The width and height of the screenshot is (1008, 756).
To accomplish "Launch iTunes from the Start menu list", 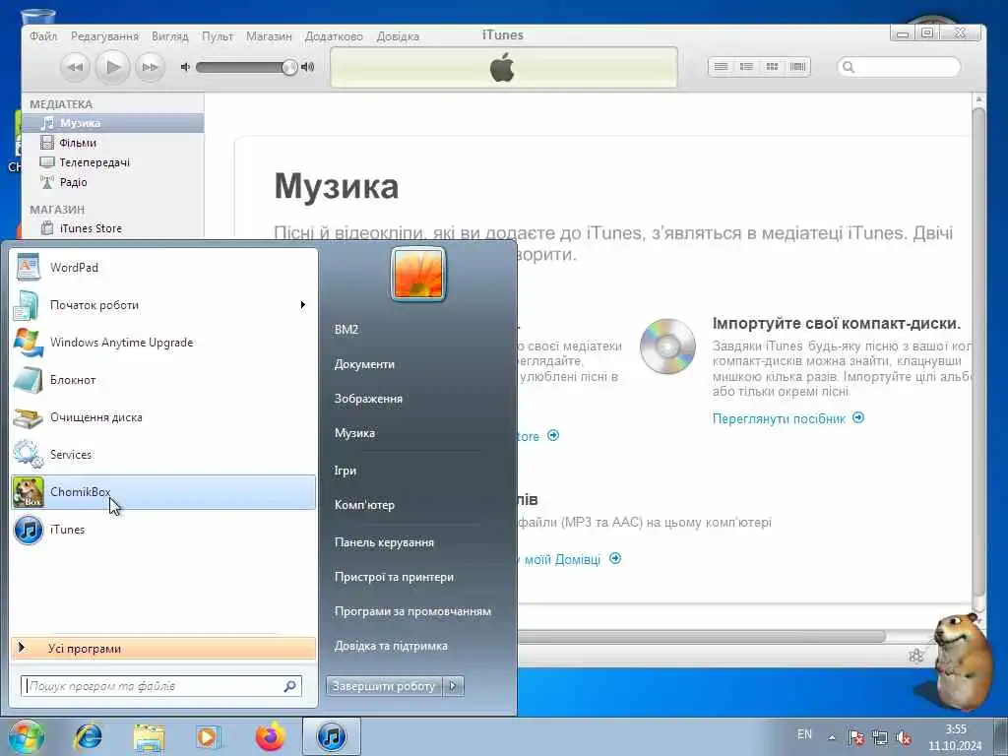I will click(x=163, y=530).
